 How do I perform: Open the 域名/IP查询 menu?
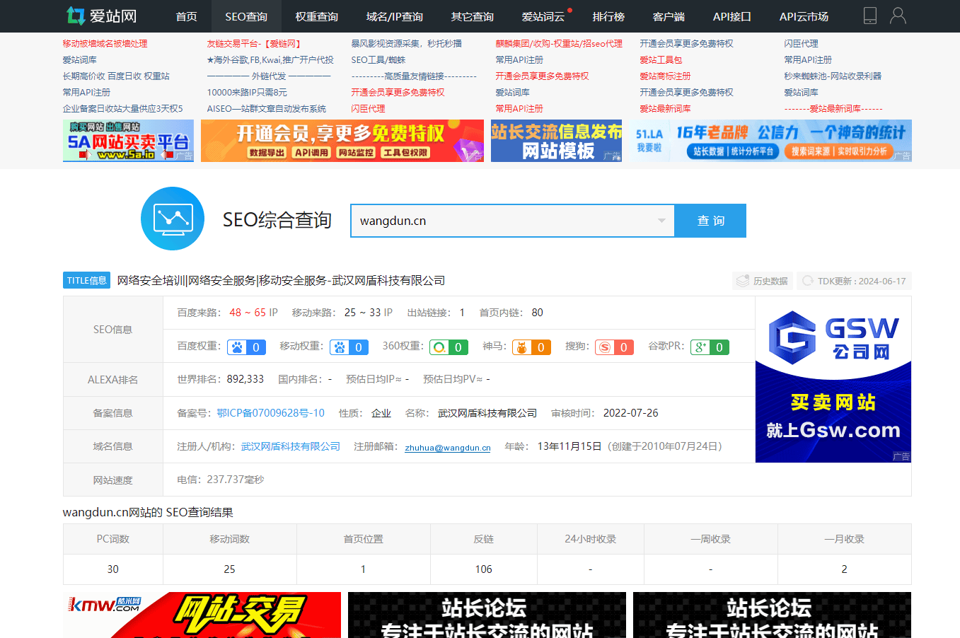click(x=394, y=16)
